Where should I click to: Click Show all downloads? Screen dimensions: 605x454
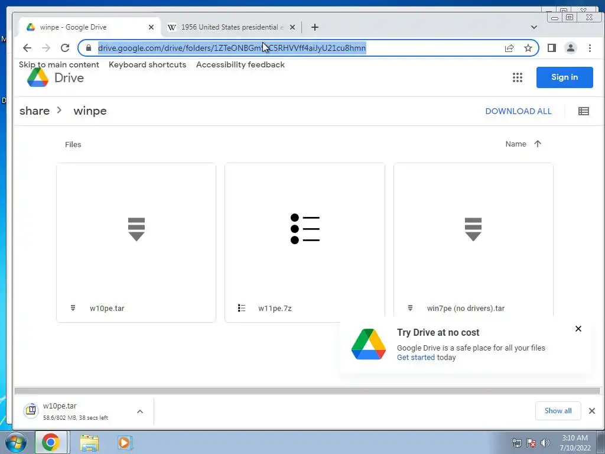pyautogui.click(x=558, y=411)
